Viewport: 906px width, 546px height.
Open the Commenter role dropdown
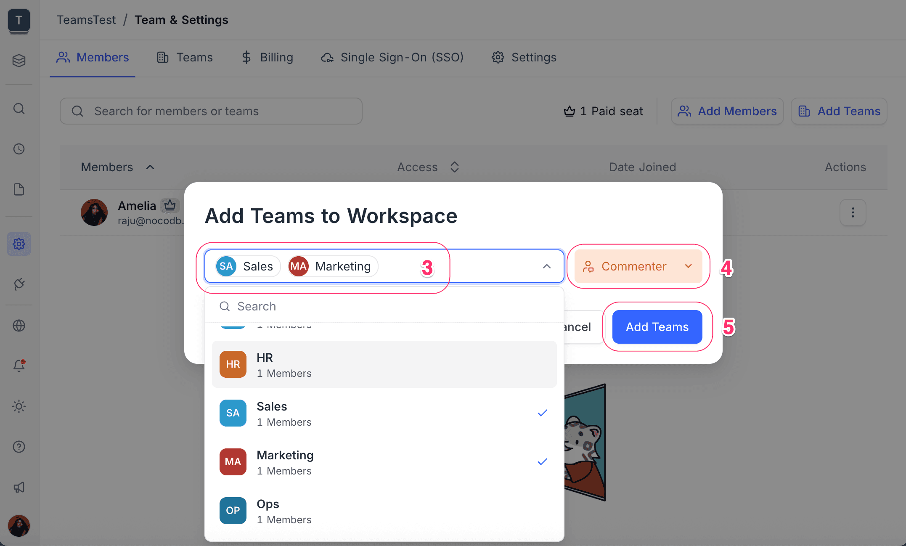click(638, 266)
